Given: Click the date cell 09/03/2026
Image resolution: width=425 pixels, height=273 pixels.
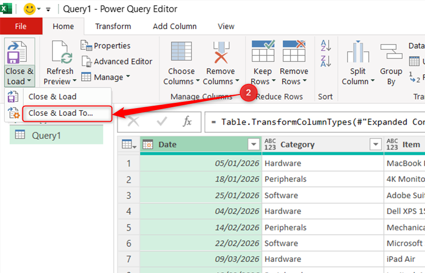Looking at the screenshot, I should tap(201, 259).
